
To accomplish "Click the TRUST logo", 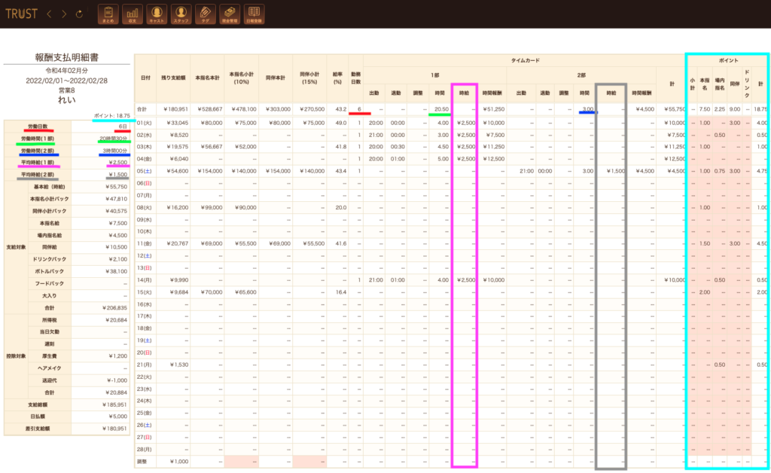I will click(x=21, y=14).
